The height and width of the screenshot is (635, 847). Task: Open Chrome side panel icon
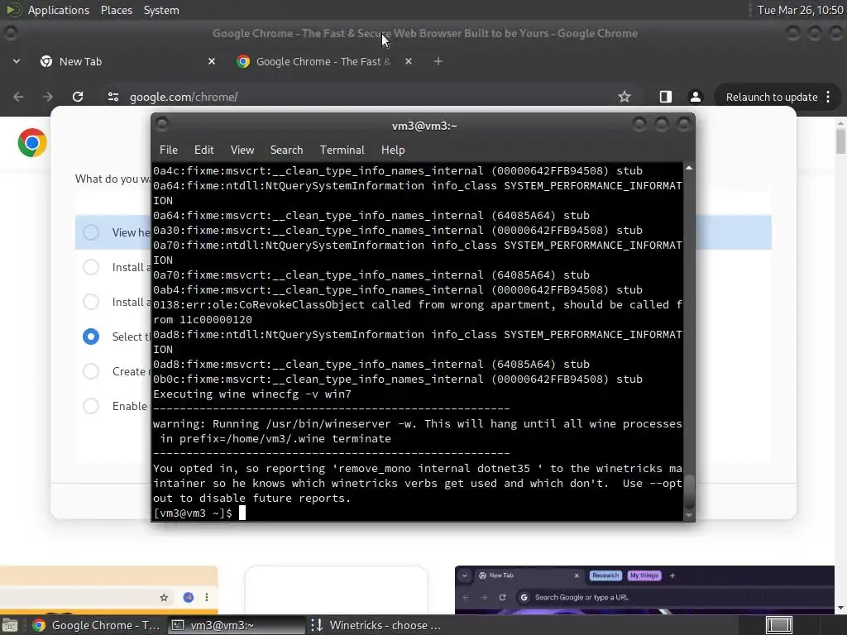click(666, 97)
